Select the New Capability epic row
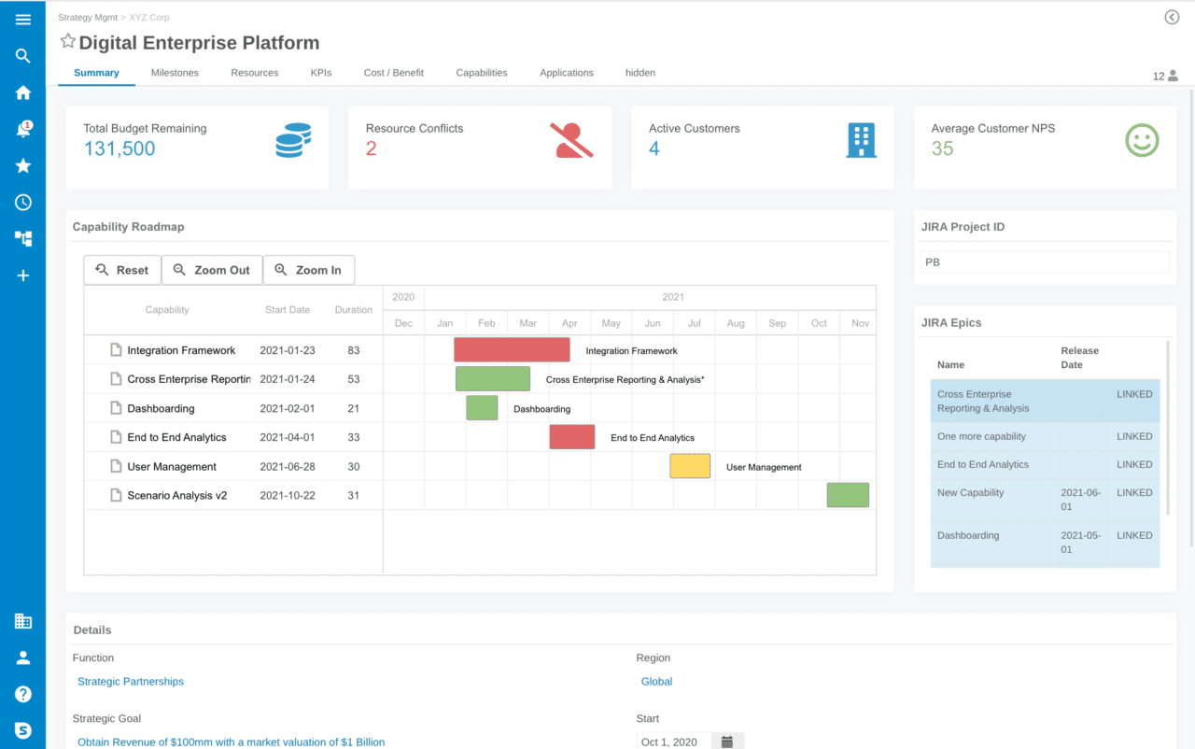The width and height of the screenshot is (1195, 749). pos(1045,500)
